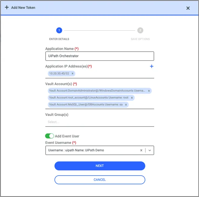Screen dimensions: 199x197
Task: Remove the MsSQL_User vault account chip
Action: coord(126,105)
